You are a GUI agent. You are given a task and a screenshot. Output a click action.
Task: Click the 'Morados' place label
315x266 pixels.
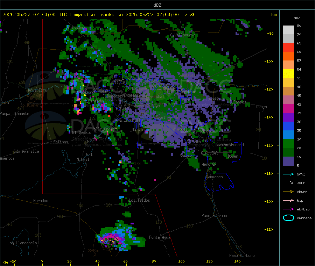pyautogui.click(x=41, y=201)
